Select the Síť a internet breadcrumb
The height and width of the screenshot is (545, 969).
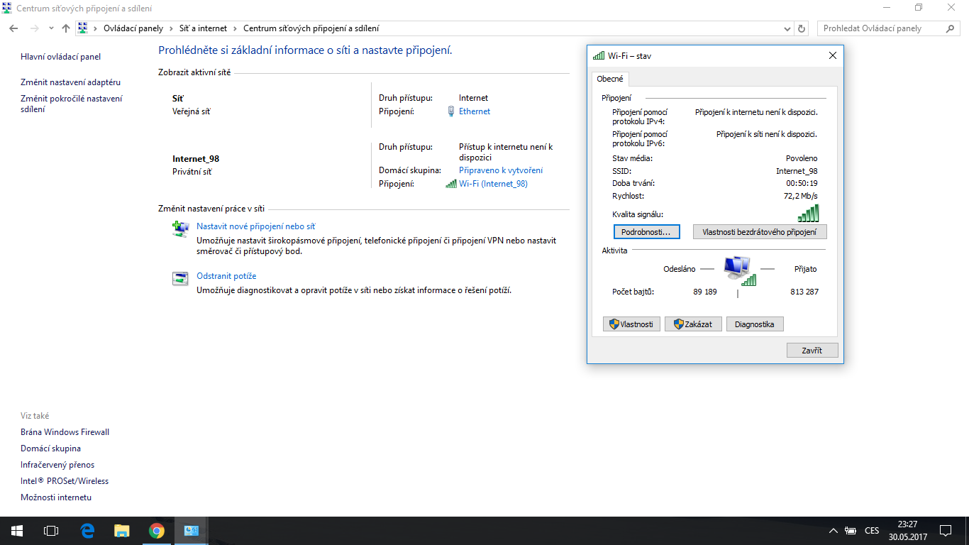pyautogui.click(x=203, y=28)
